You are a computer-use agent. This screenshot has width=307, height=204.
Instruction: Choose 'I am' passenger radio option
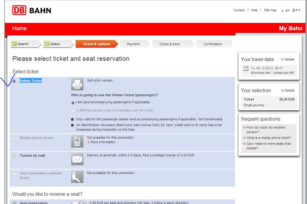[73, 103]
